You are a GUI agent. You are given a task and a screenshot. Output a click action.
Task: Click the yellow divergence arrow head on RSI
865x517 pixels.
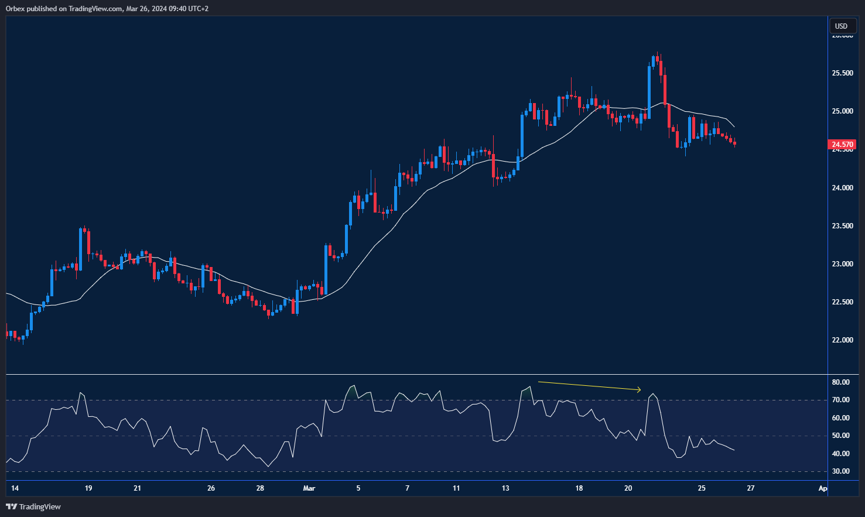click(638, 390)
